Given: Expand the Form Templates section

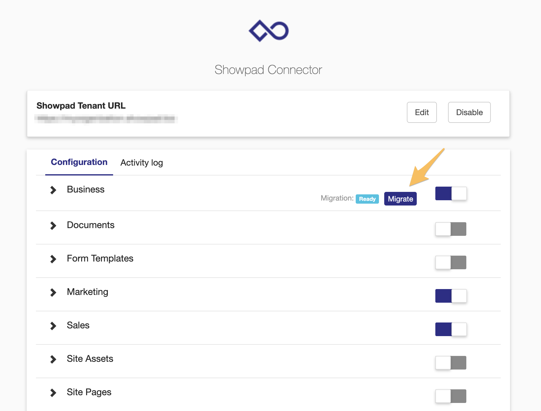Looking at the screenshot, I should [x=53, y=259].
